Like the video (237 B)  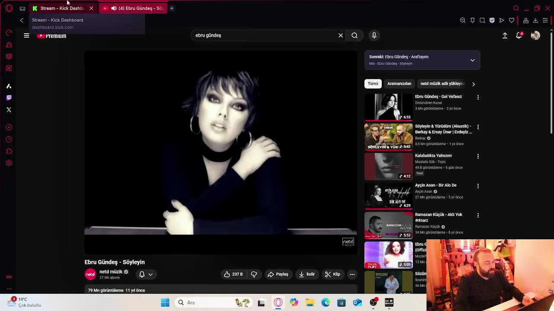pos(233,274)
